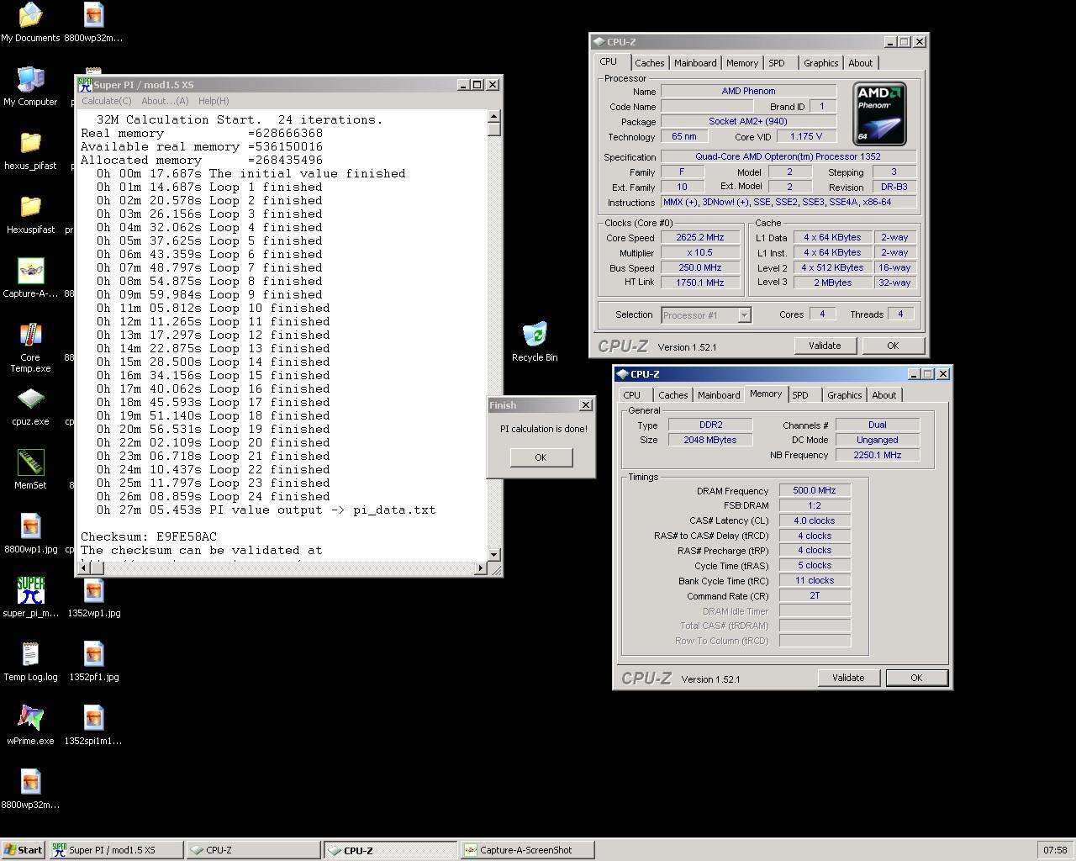Select the super_pi_m... desktop icon
Screen dimensions: 1076x861
30,597
